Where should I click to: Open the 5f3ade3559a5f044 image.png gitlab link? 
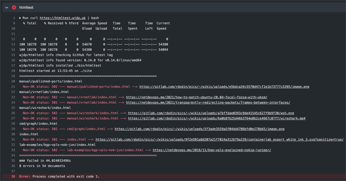(x=200, y=129)
